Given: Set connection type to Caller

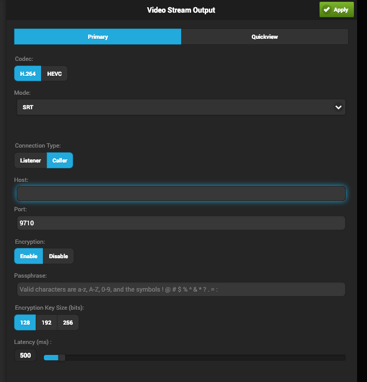Looking at the screenshot, I should (x=60, y=160).
